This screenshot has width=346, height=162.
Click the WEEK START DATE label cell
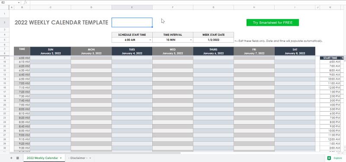coord(213,35)
